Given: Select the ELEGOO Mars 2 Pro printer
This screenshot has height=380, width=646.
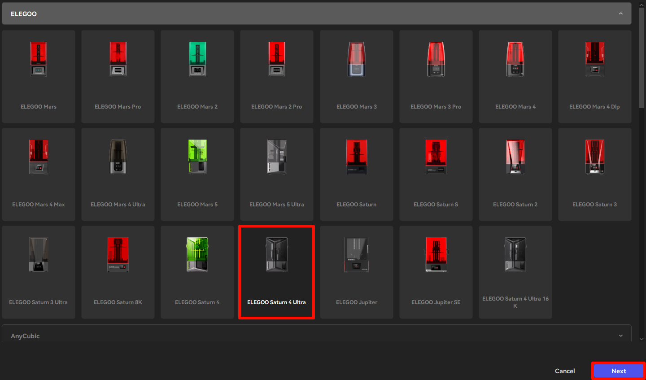Looking at the screenshot, I should [x=277, y=77].
